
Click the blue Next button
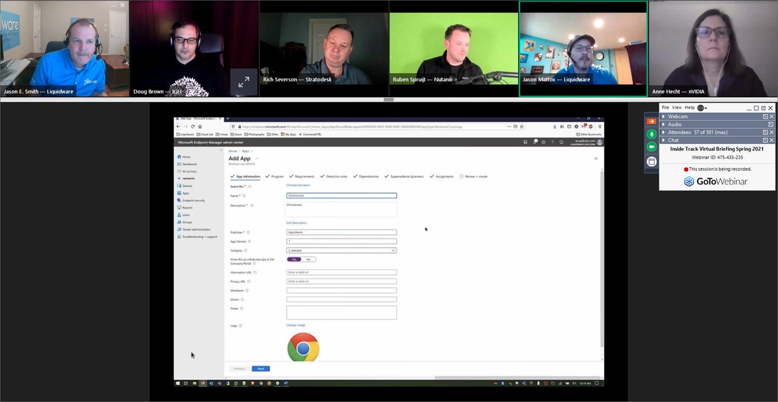[261, 368]
